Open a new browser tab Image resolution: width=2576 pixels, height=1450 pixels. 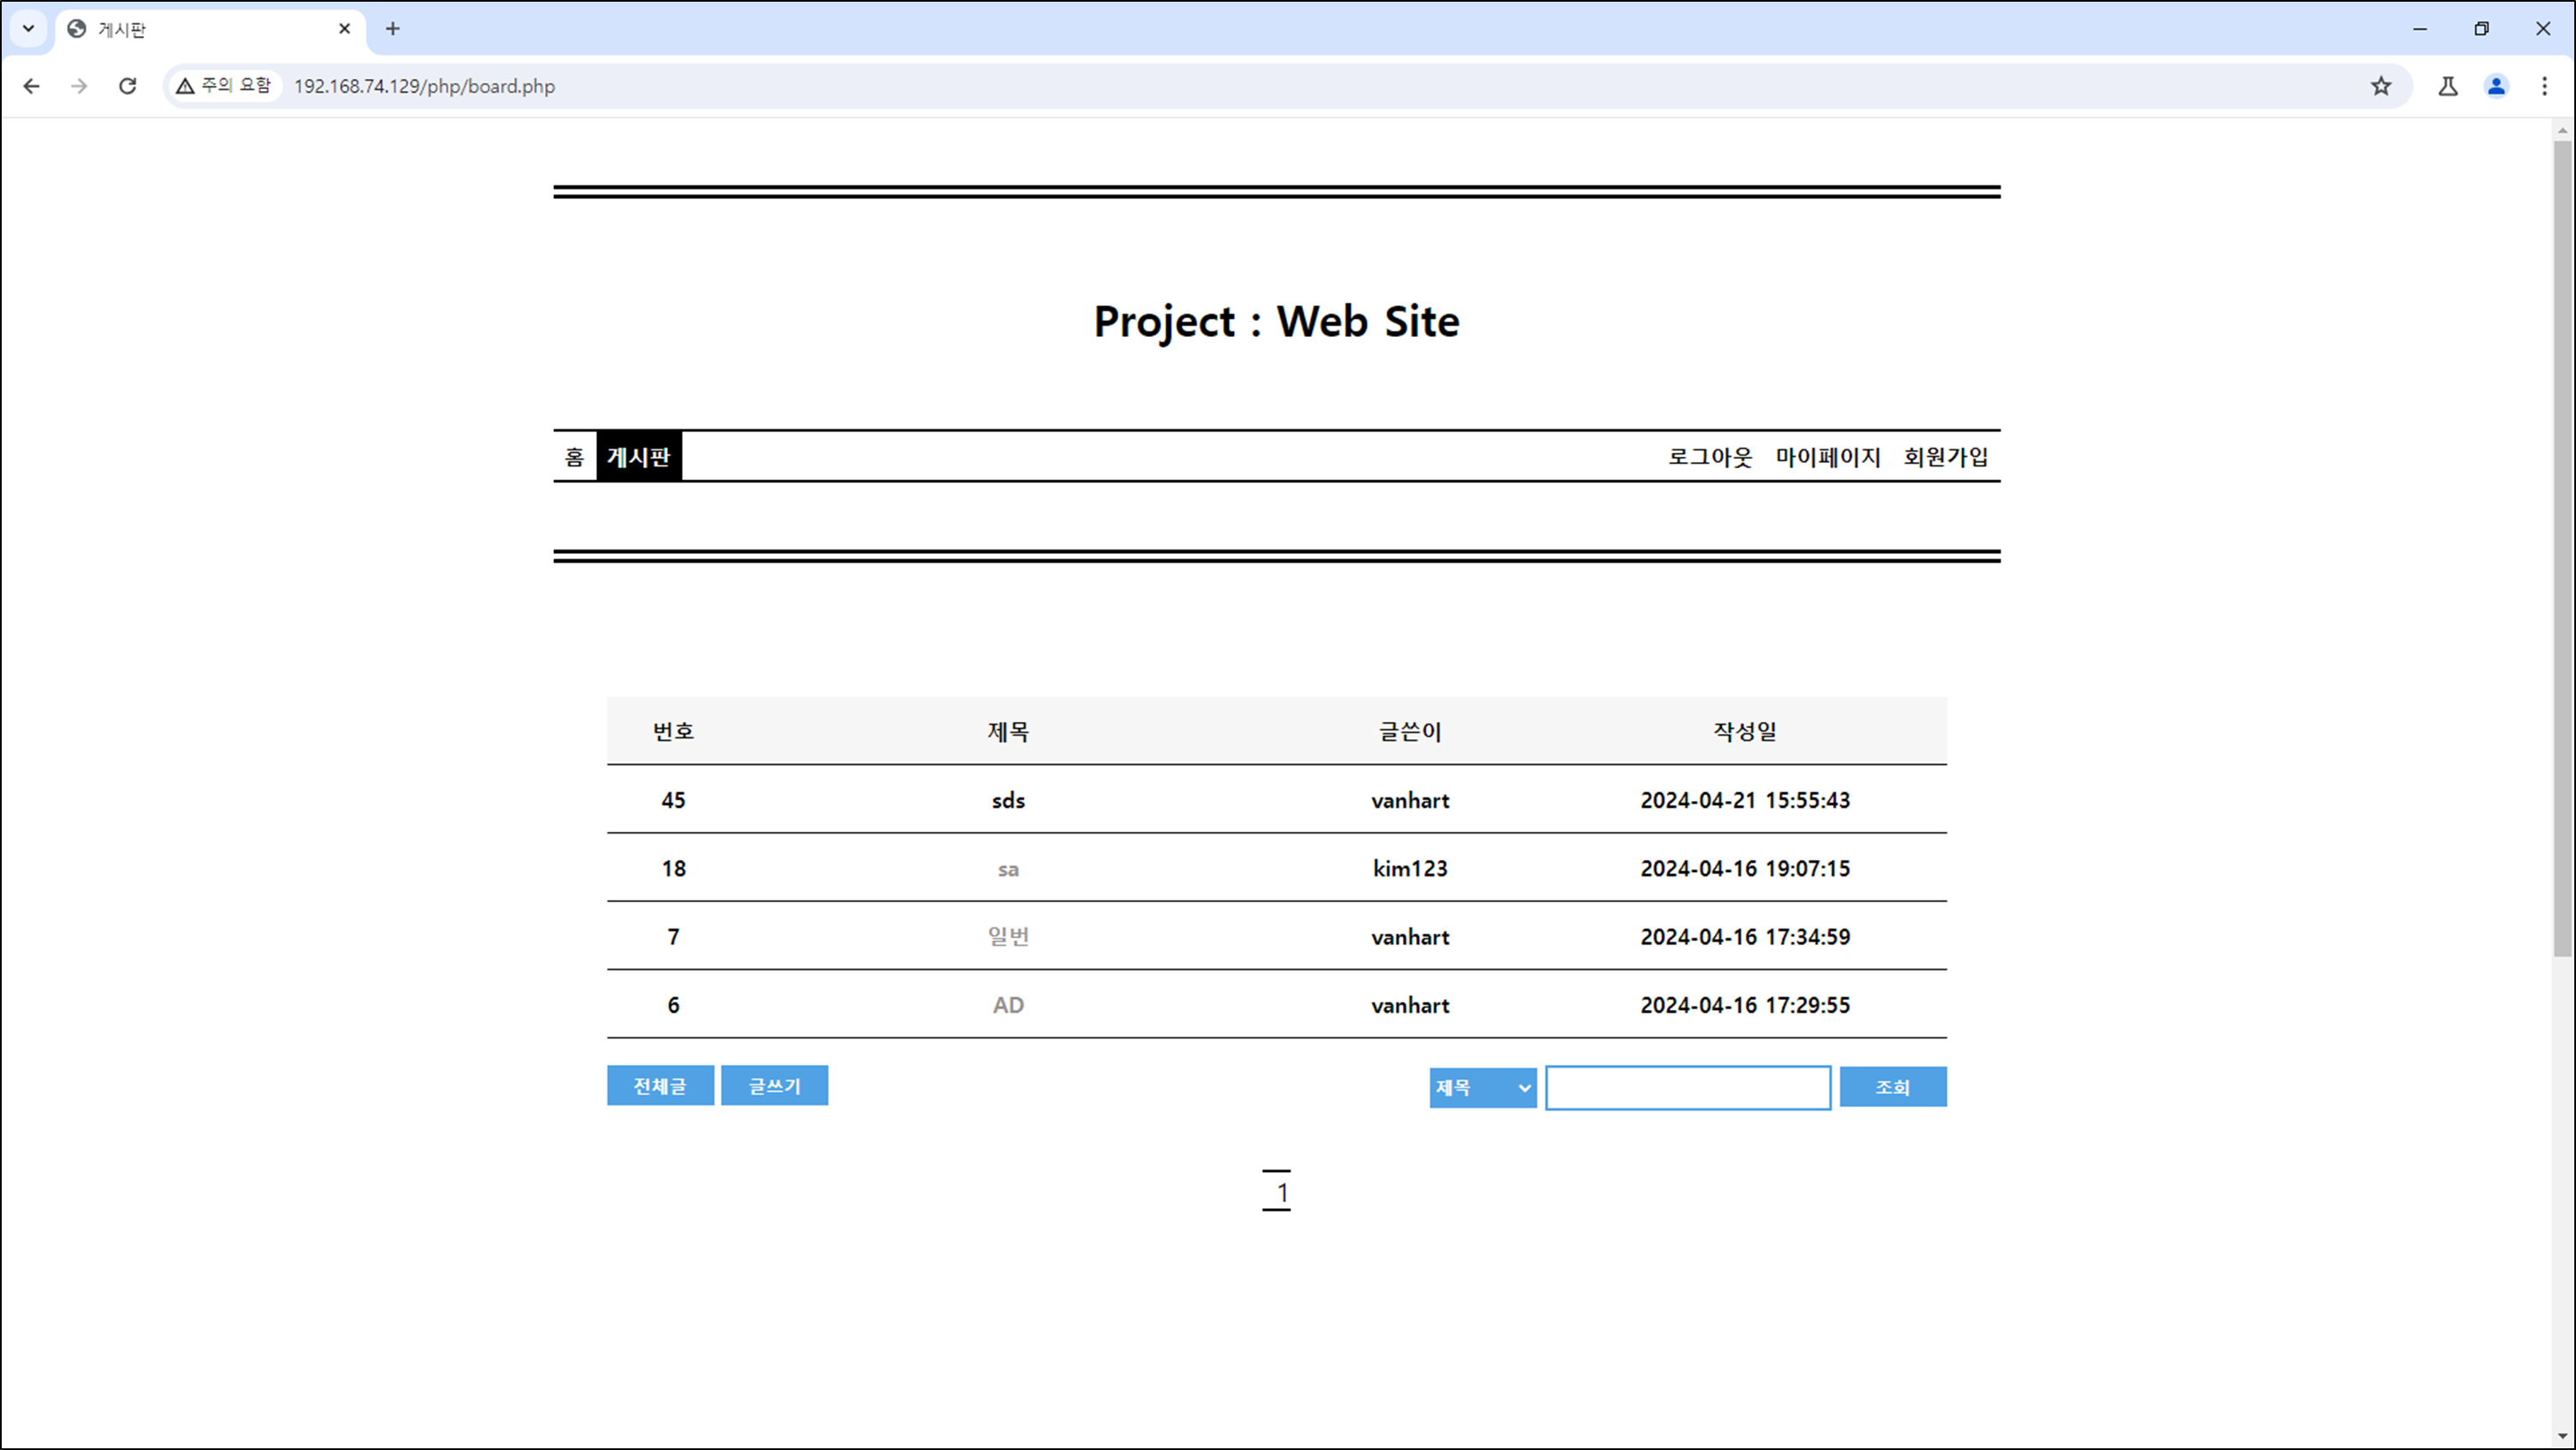pos(392,29)
